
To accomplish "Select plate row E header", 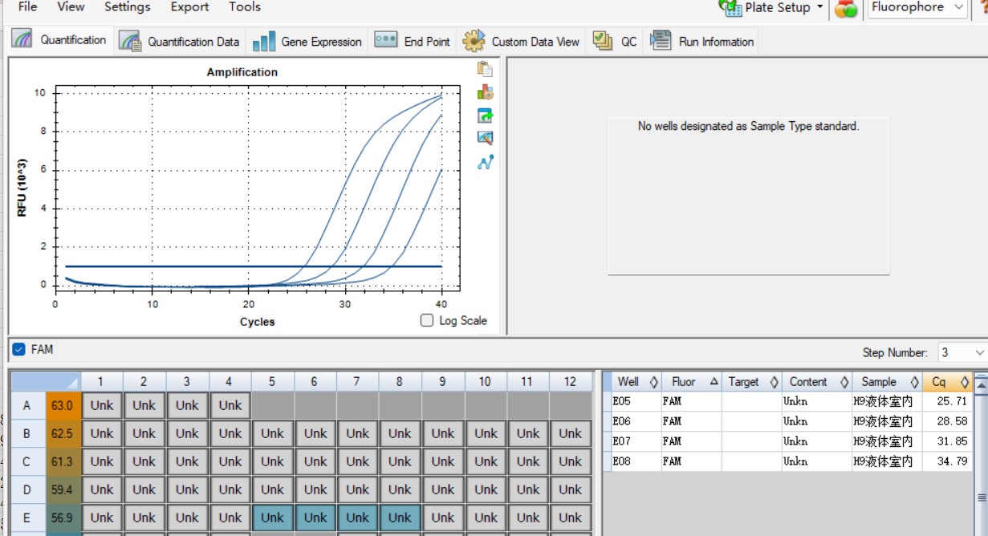I will [x=26, y=518].
